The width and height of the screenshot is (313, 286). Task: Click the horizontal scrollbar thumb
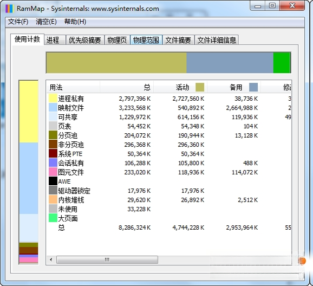[107, 259]
